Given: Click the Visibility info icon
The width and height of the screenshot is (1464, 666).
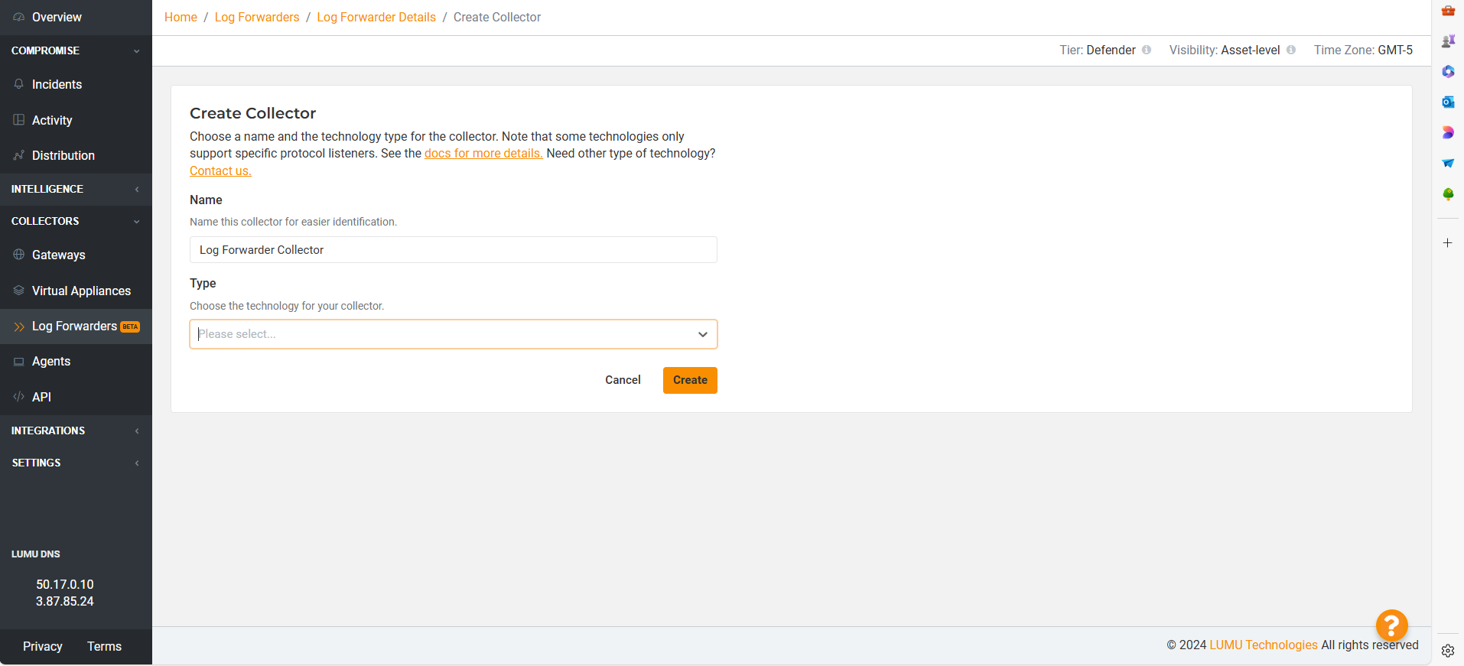Looking at the screenshot, I should point(1291,50).
